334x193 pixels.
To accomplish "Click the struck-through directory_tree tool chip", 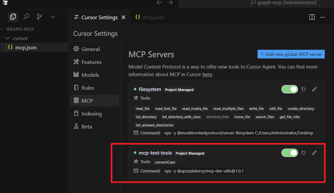I will pyautogui.click(x=218, y=117).
